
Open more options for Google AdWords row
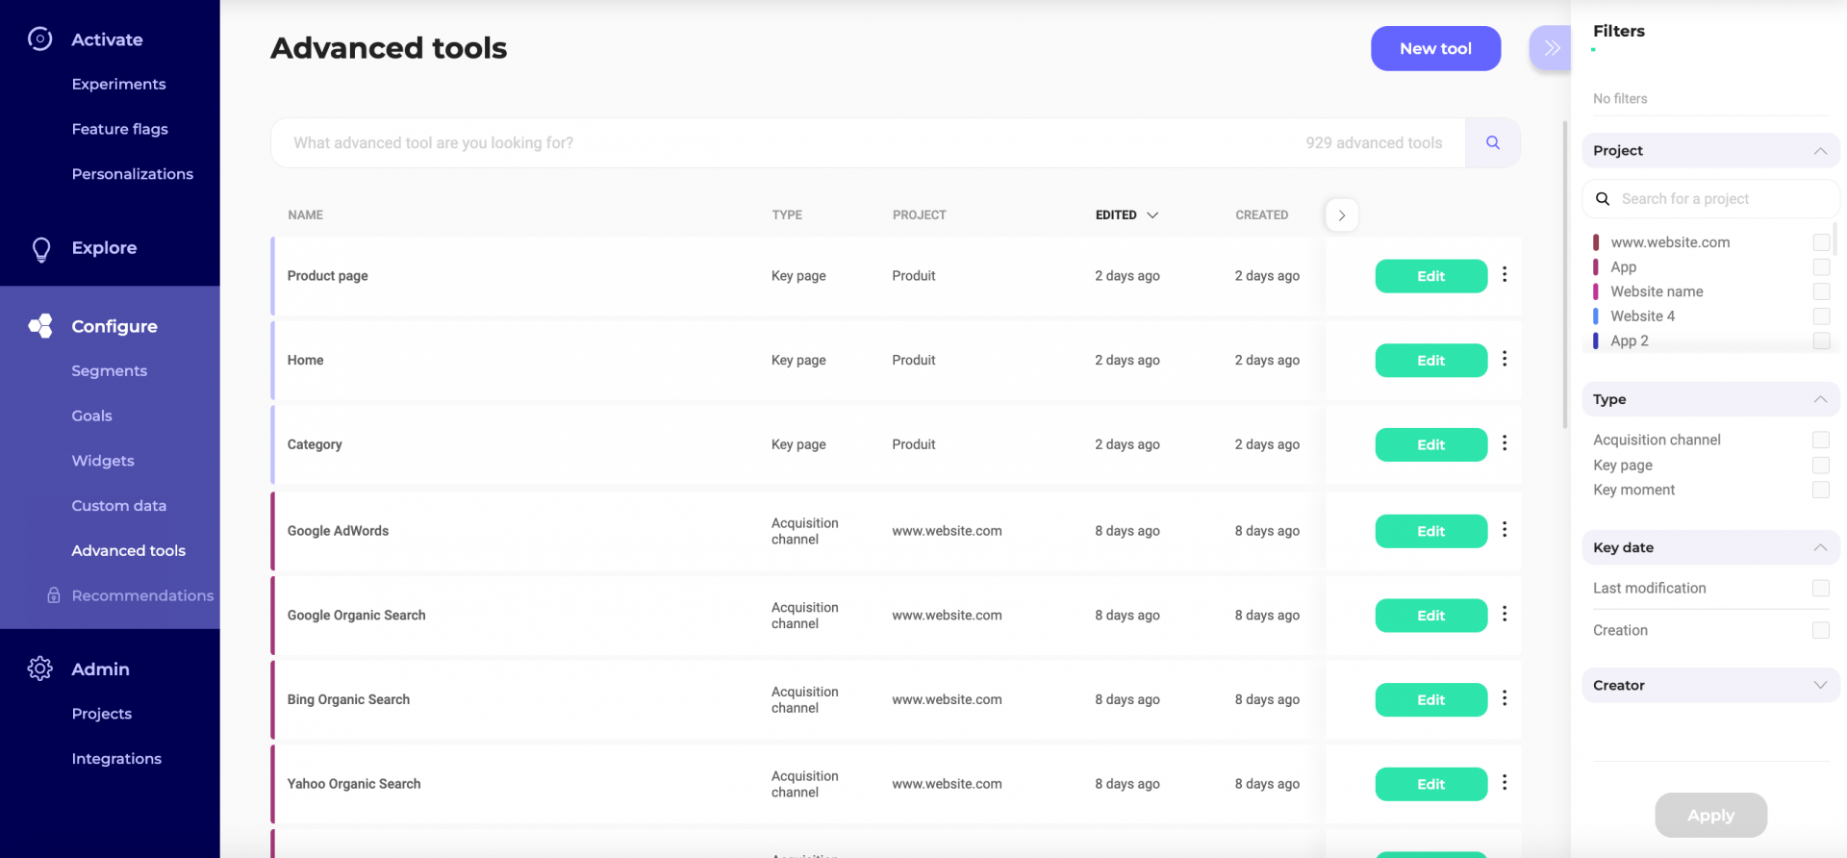[1505, 529]
